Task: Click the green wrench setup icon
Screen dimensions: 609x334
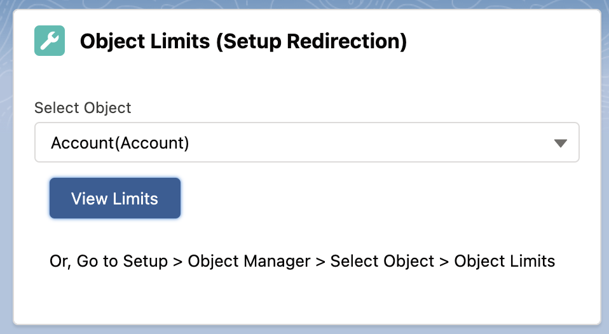Action: (x=50, y=41)
